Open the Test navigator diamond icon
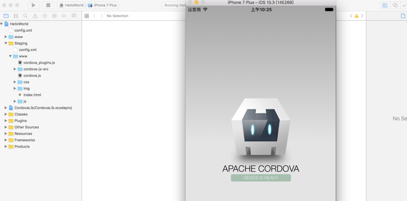Viewport: 407px width, 201px height. point(45,16)
